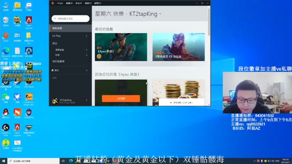Click the KT2tapKing profile avatar
Viewport: 292px width, 164px height.
[x=55, y=101]
